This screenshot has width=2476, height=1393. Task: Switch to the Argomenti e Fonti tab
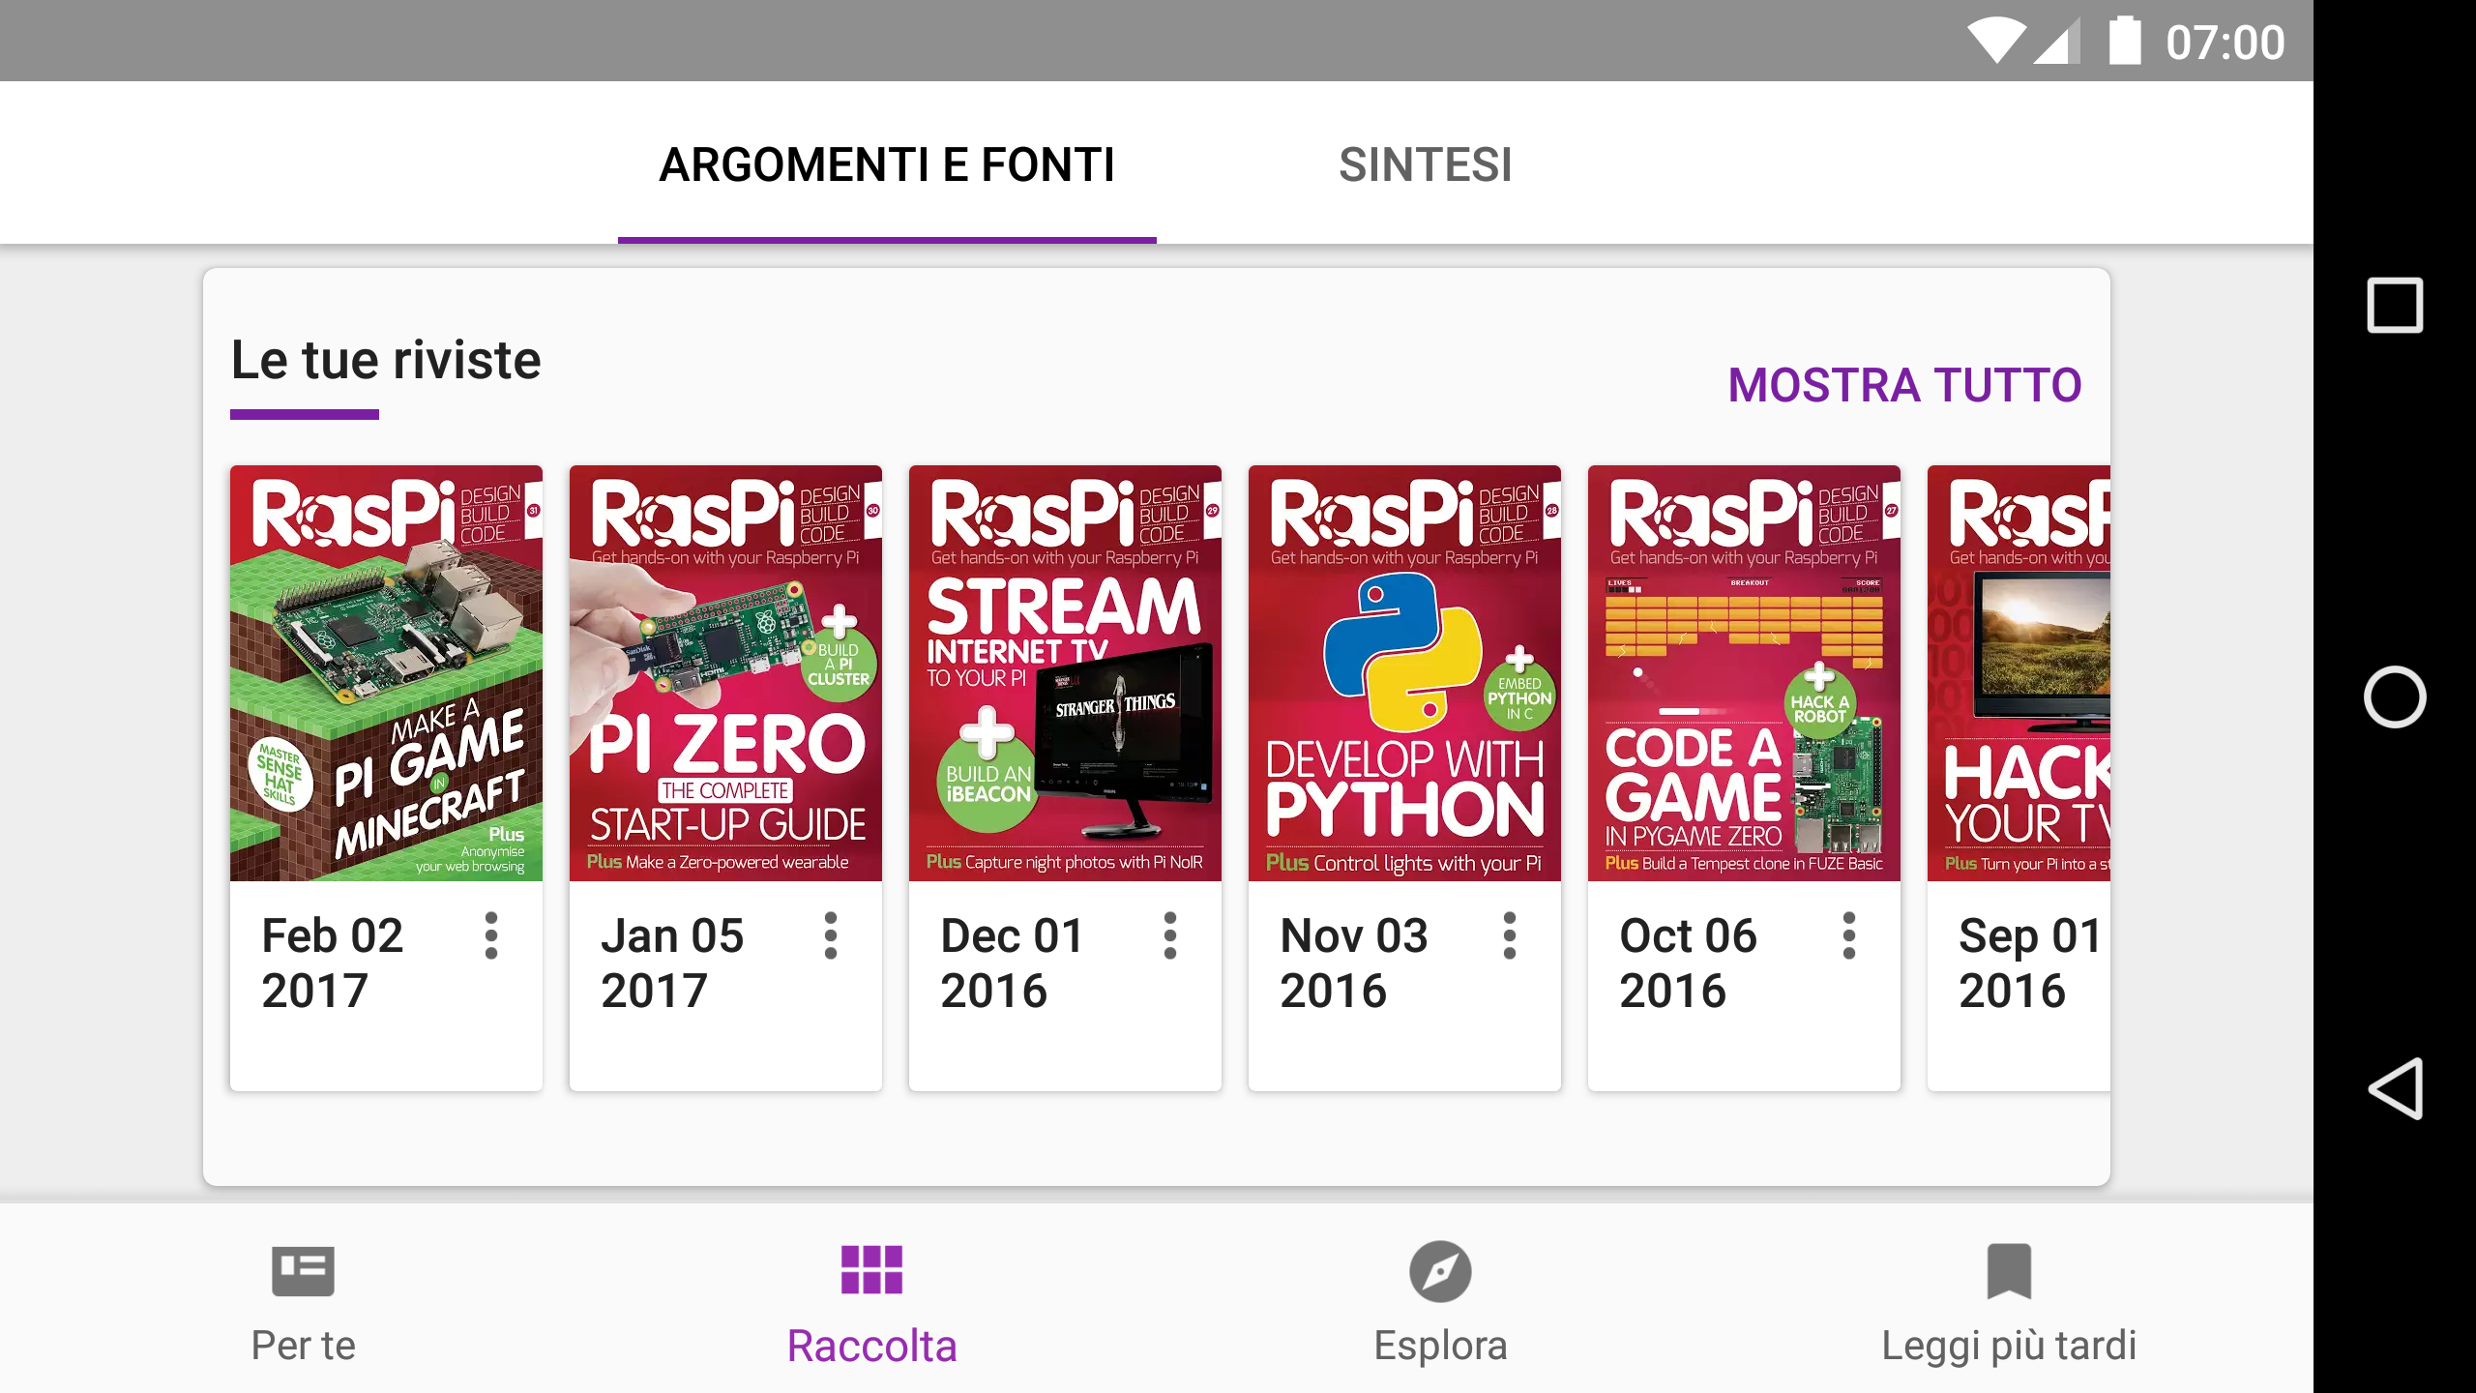coord(887,164)
